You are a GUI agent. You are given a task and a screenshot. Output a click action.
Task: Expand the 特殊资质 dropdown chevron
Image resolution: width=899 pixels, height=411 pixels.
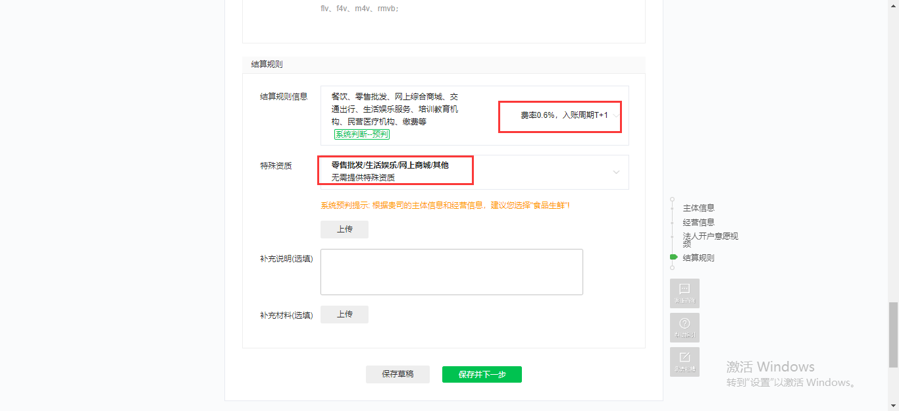point(616,172)
